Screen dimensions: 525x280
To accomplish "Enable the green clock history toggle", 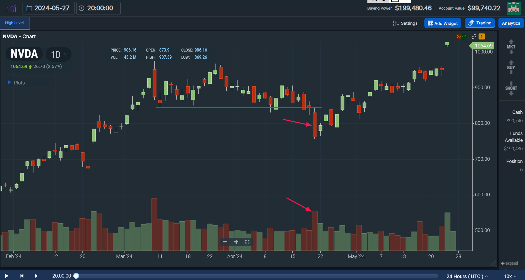I will [x=464, y=36].
